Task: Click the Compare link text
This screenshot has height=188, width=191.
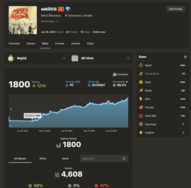Action: pyautogui.click(x=123, y=74)
